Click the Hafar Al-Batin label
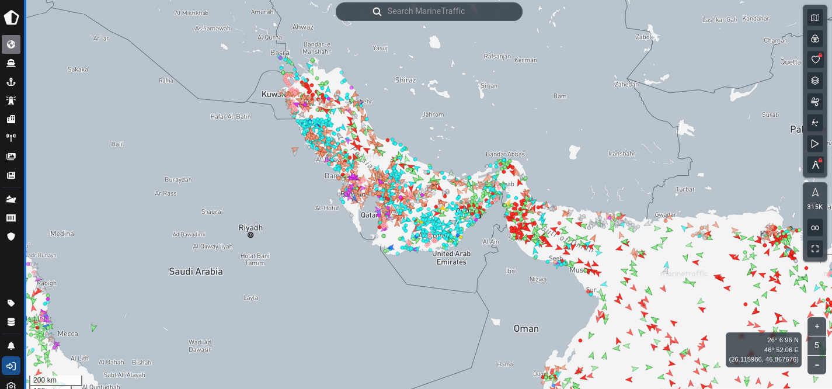This screenshot has width=832, height=389. tap(231, 117)
